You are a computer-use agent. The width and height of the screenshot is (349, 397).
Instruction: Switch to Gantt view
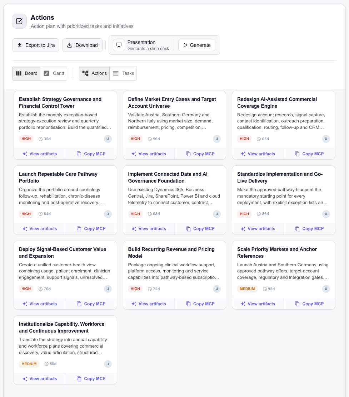tap(54, 73)
